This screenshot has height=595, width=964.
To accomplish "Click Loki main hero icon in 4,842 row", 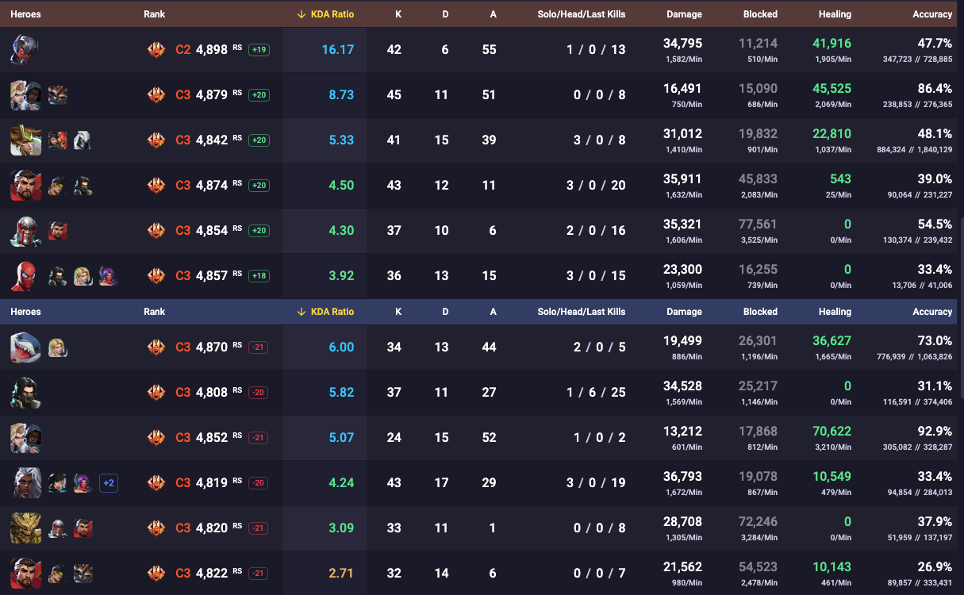I will tap(25, 140).
